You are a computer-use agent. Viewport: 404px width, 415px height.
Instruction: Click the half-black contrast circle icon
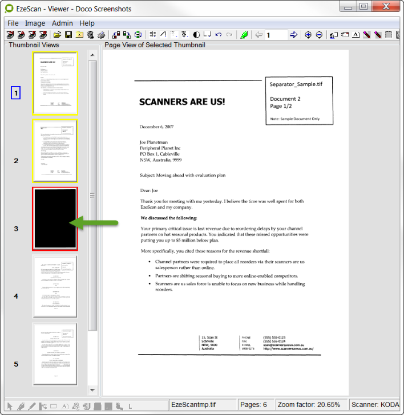pyautogui.click(x=197, y=35)
